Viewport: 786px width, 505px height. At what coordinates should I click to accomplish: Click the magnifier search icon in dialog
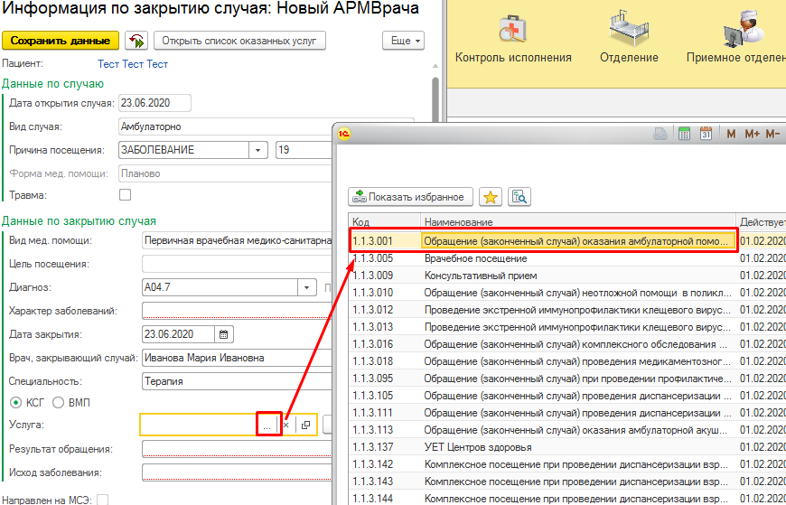[x=519, y=197]
